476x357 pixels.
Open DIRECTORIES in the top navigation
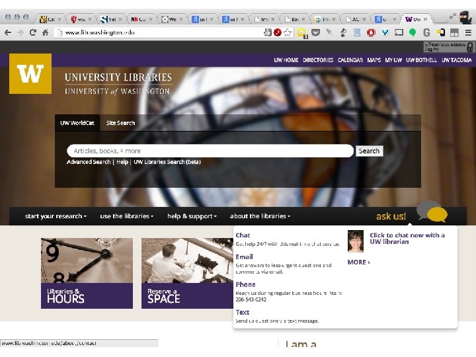click(x=318, y=60)
